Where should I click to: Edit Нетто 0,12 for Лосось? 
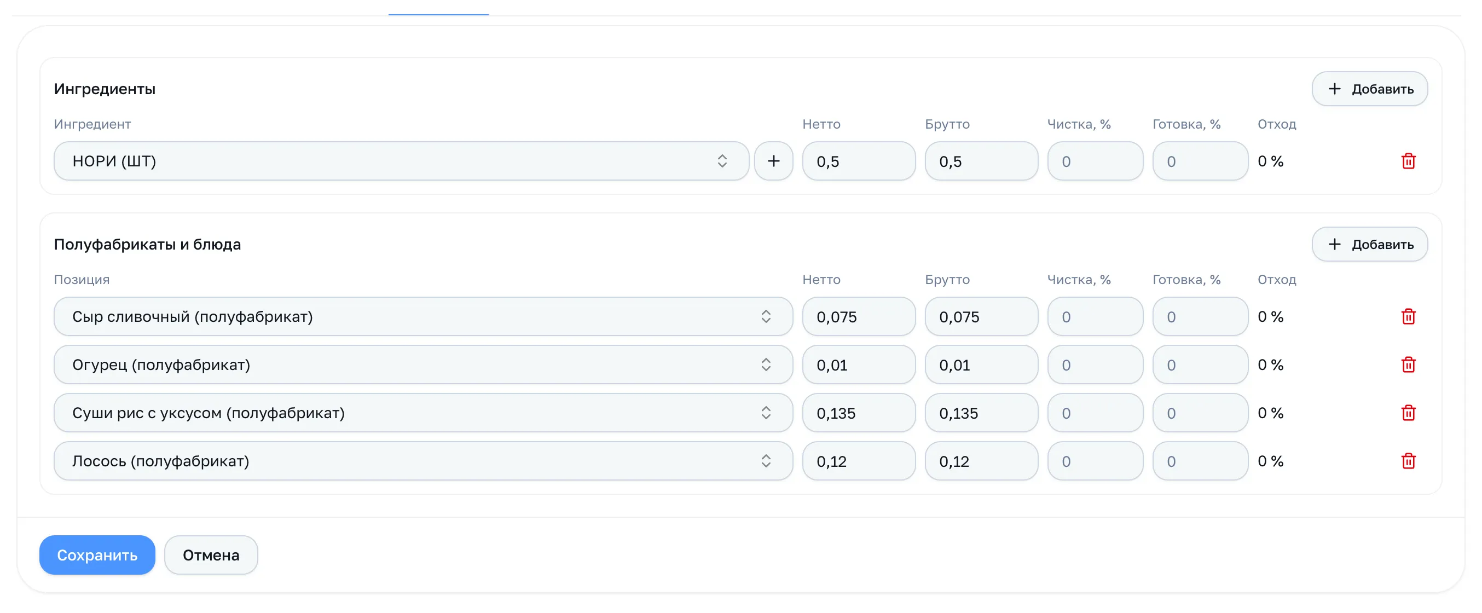pyautogui.click(x=858, y=461)
